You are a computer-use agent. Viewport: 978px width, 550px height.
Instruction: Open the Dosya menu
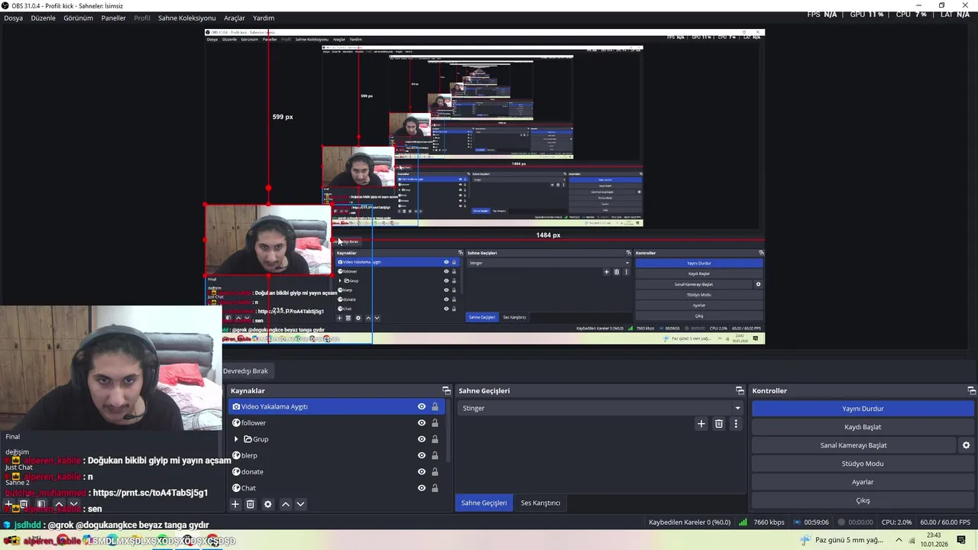click(x=13, y=18)
